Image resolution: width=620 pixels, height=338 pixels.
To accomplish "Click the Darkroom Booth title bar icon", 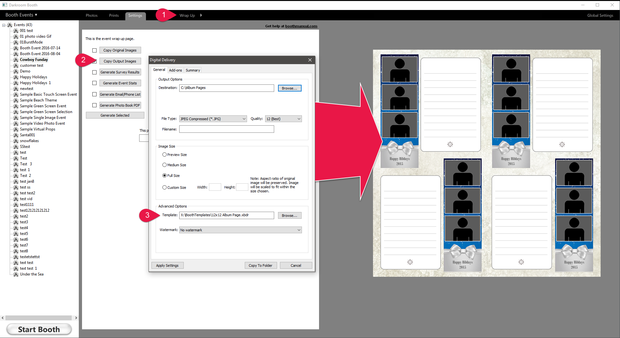I will pyautogui.click(x=5, y=5).
